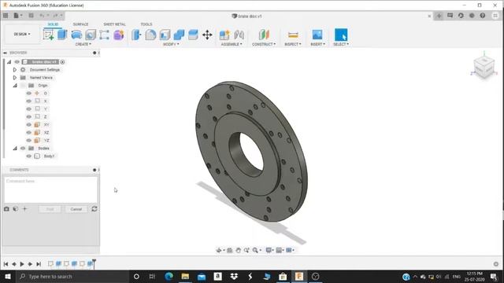Open the Create dropdown menu

click(x=83, y=44)
